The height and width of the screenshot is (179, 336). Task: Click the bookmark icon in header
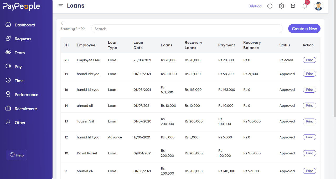293,6
